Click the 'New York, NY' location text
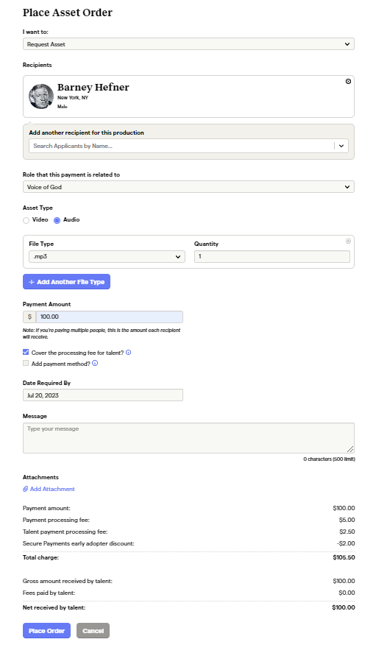Viewport: 387px width, 667px height. coord(73,98)
